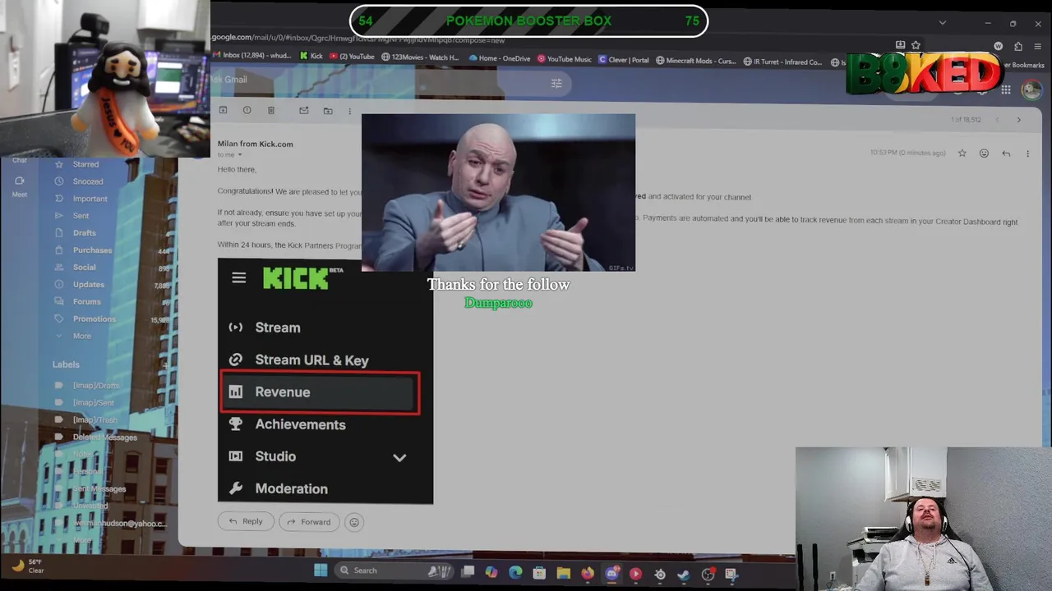Open the Starred folder
This screenshot has width=1052, height=591.
[x=85, y=164]
